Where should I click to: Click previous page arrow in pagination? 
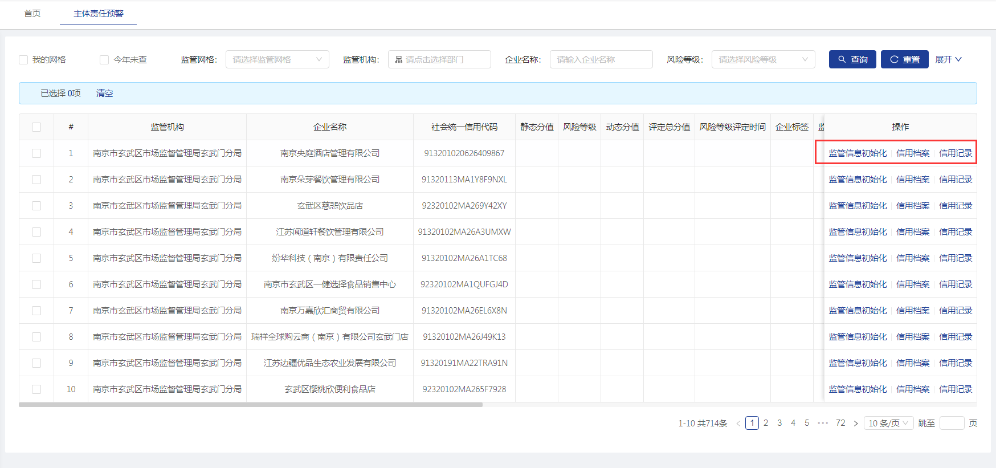click(x=738, y=424)
